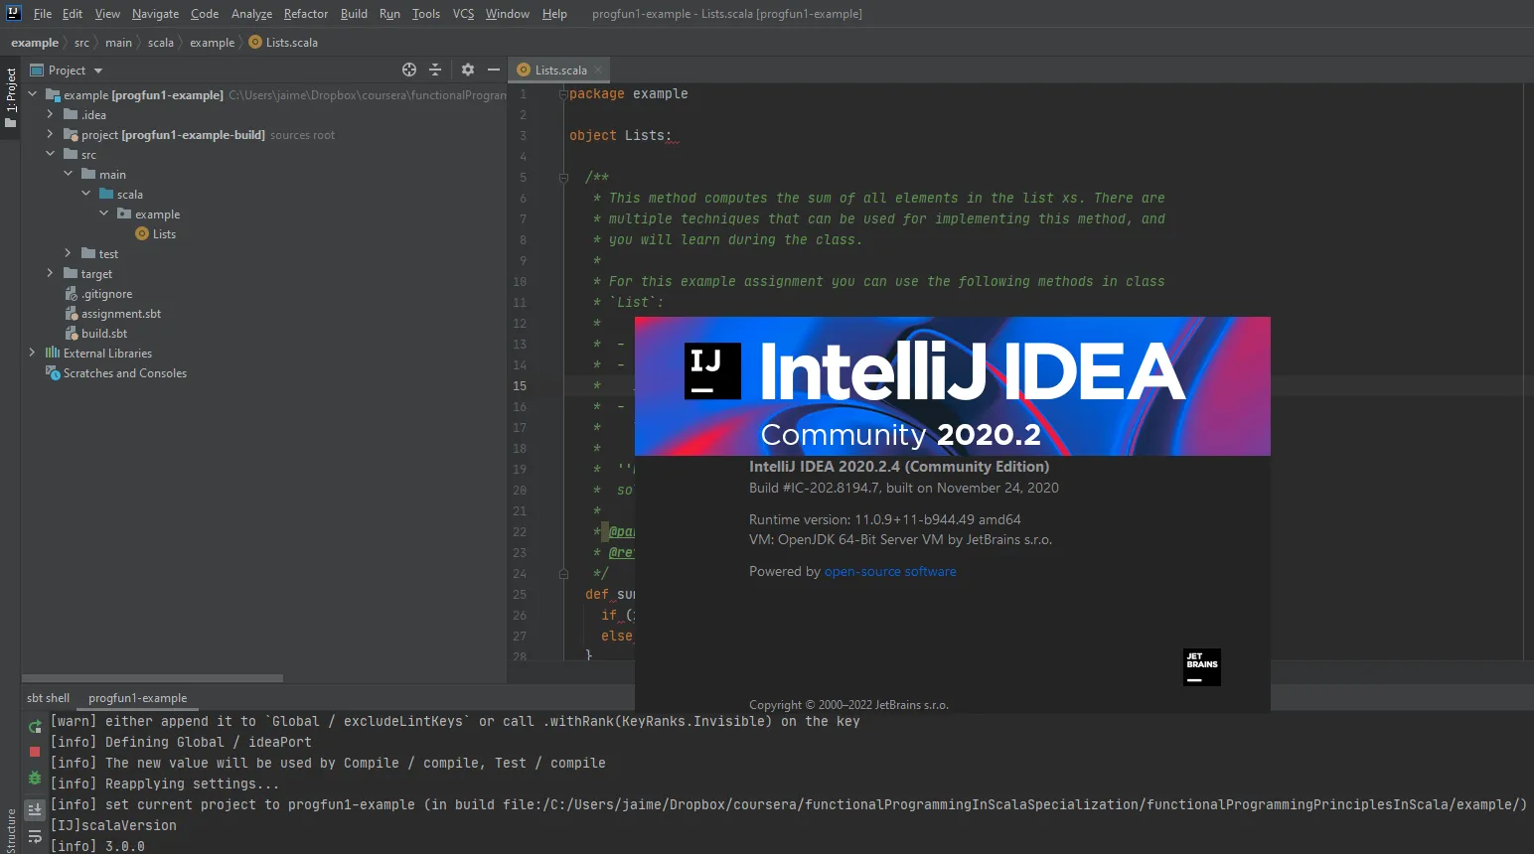Attach debugger to sbt shell
The image size is (1534, 854).
coord(35,778)
